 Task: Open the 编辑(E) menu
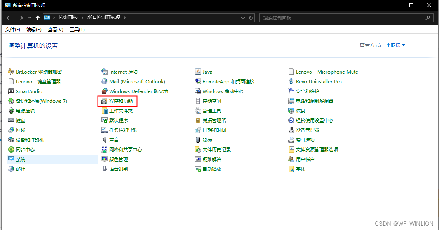(34, 30)
